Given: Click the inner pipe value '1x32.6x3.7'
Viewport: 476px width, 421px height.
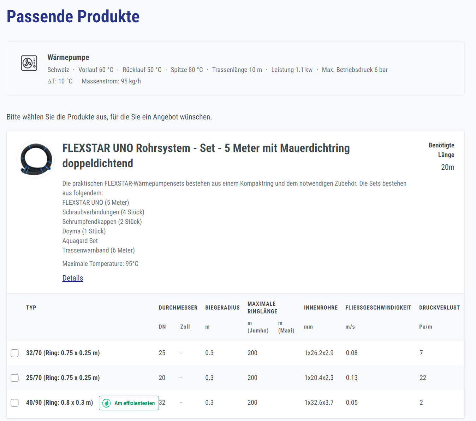Looking at the screenshot, I should pyautogui.click(x=319, y=402).
